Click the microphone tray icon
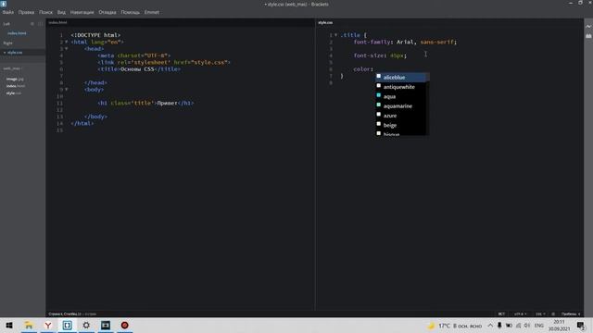Image resolution: width=593 pixels, height=333 pixels. [499, 325]
